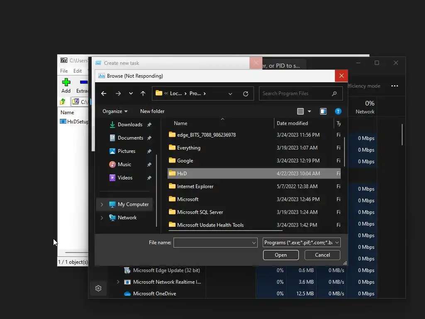425x319 pixels.
Task: Click the search magnifier icon
Action: tap(334, 93)
